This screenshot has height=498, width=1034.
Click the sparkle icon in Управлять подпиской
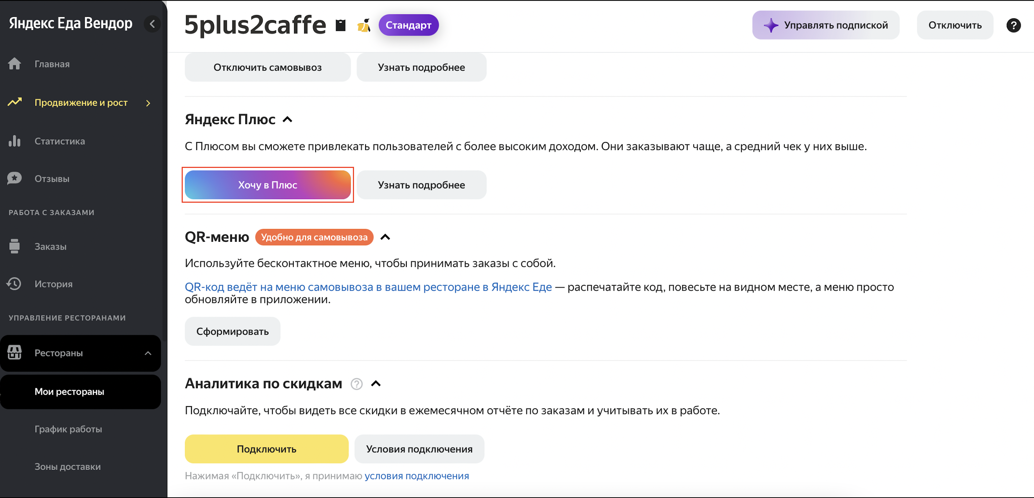(771, 25)
